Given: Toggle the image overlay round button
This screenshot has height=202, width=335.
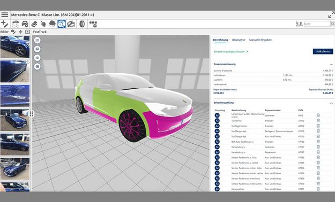Looking at the screenshot, I should point(37,49).
